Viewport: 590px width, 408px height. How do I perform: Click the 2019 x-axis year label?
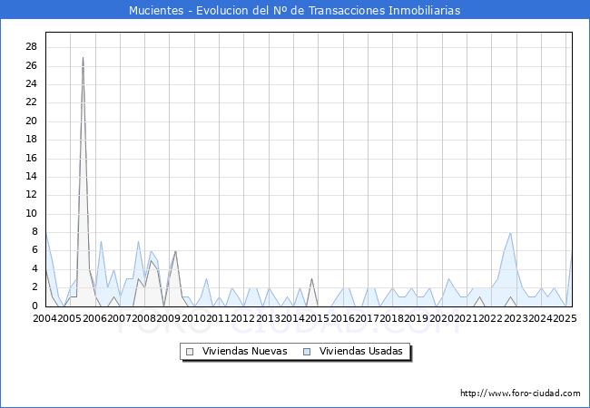(x=416, y=318)
